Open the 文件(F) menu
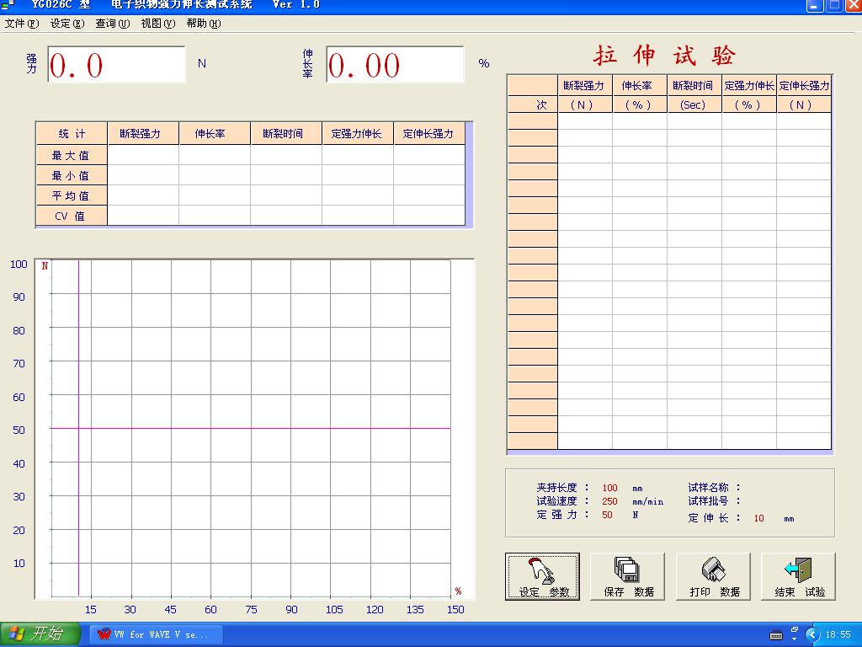The width and height of the screenshot is (862, 647). 22,24
